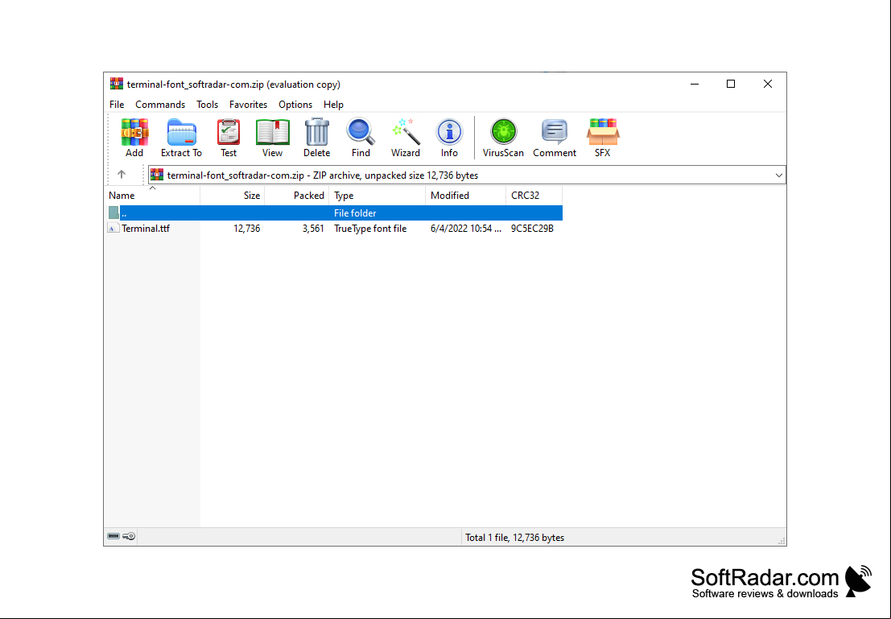Close the WinRAR window
This screenshot has width=891, height=619.
(x=768, y=85)
